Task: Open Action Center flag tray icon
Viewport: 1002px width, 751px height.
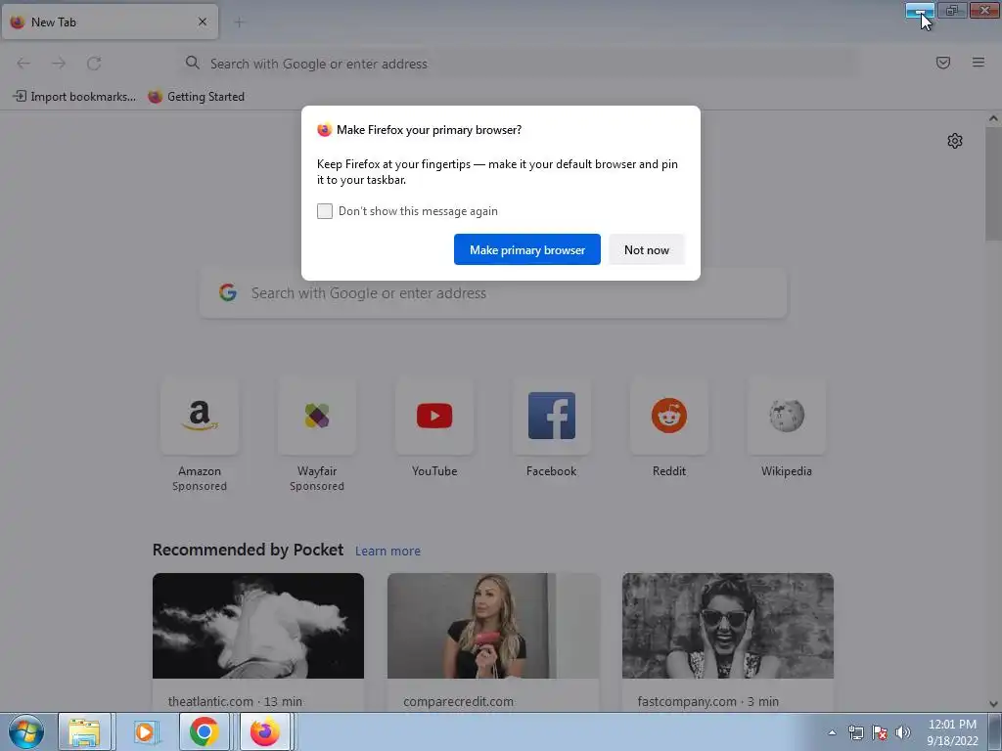Action: tap(880, 732)
